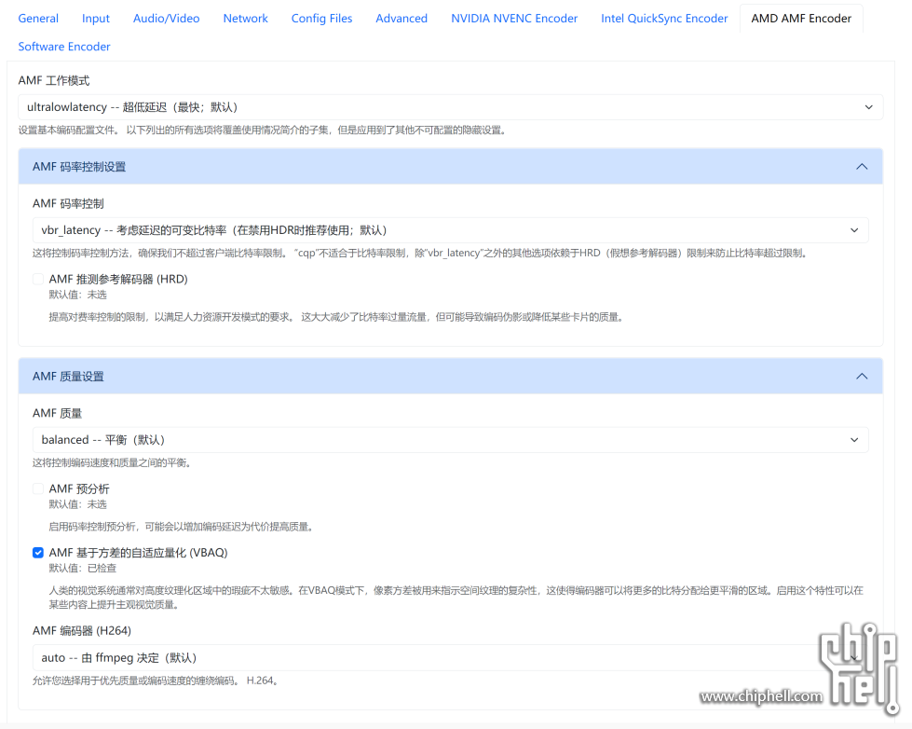Open the Software Encoder tab
Image resolution: width=912 pixels, height=729 pixels.
pyautogui.click(x=64, y=47)
